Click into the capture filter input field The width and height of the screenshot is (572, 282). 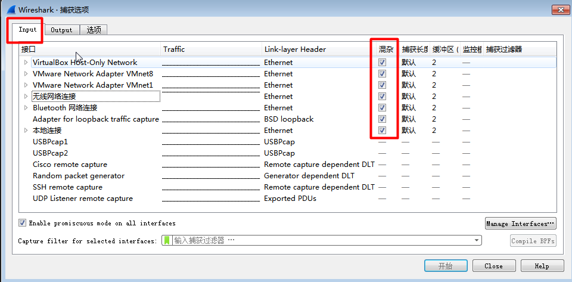point(322,240)
